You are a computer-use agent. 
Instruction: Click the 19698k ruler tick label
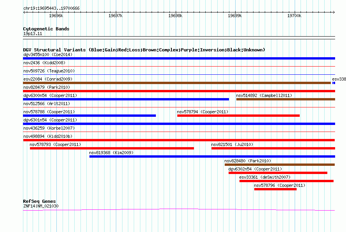[175, 16]
